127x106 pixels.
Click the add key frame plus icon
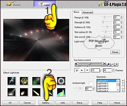pos(108,64)
